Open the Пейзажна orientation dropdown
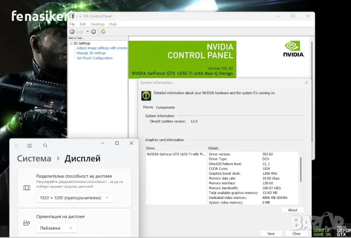Screen dimensions: 351x238 point(56,228)
